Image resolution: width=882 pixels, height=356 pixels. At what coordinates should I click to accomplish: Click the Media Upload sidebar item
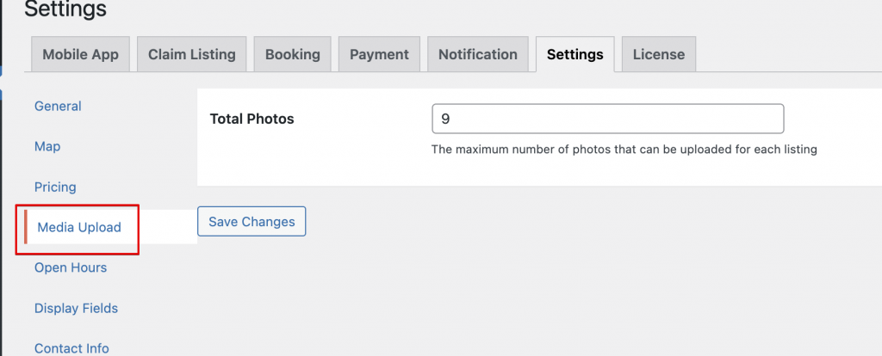78,227
